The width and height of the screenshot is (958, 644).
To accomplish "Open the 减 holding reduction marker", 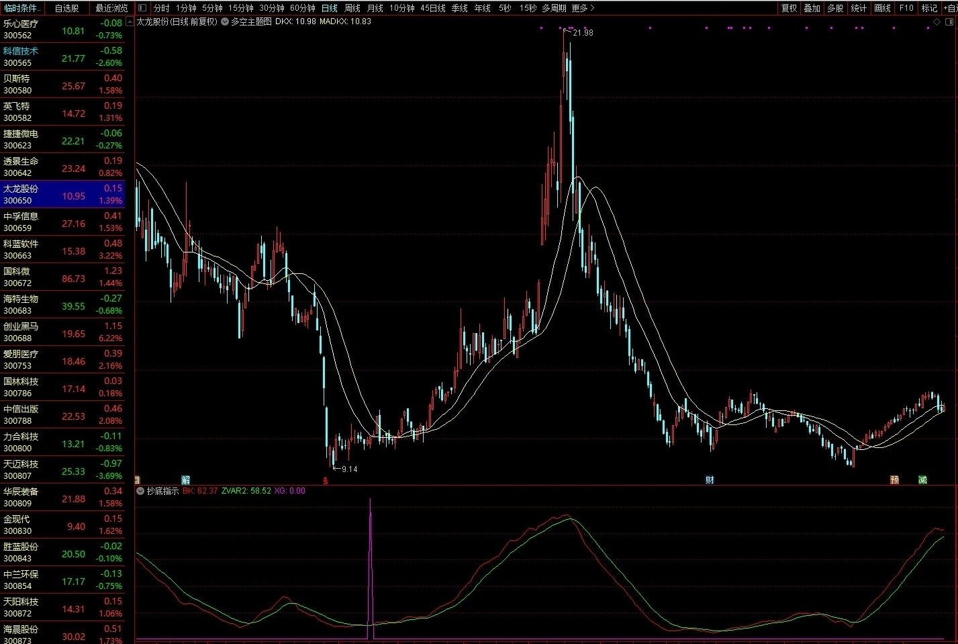I will click(x=922, y=479).
